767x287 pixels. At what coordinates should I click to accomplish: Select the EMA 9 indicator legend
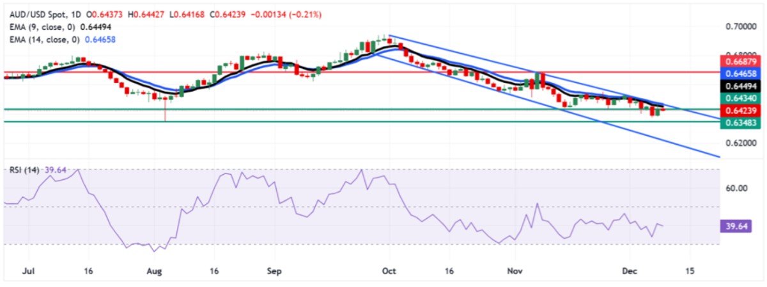(45, 27)
